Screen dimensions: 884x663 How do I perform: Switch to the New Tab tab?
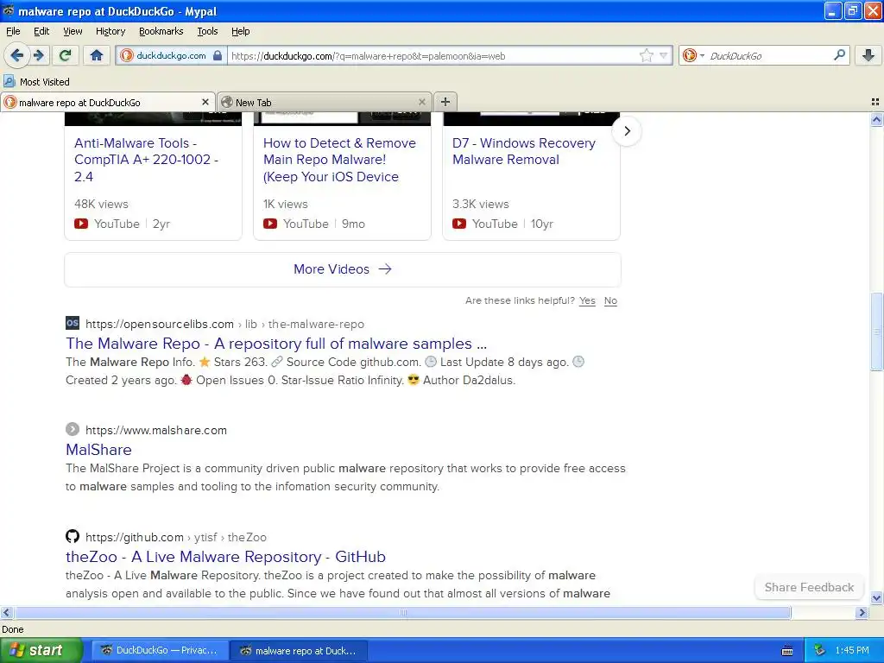pos(325,102)
